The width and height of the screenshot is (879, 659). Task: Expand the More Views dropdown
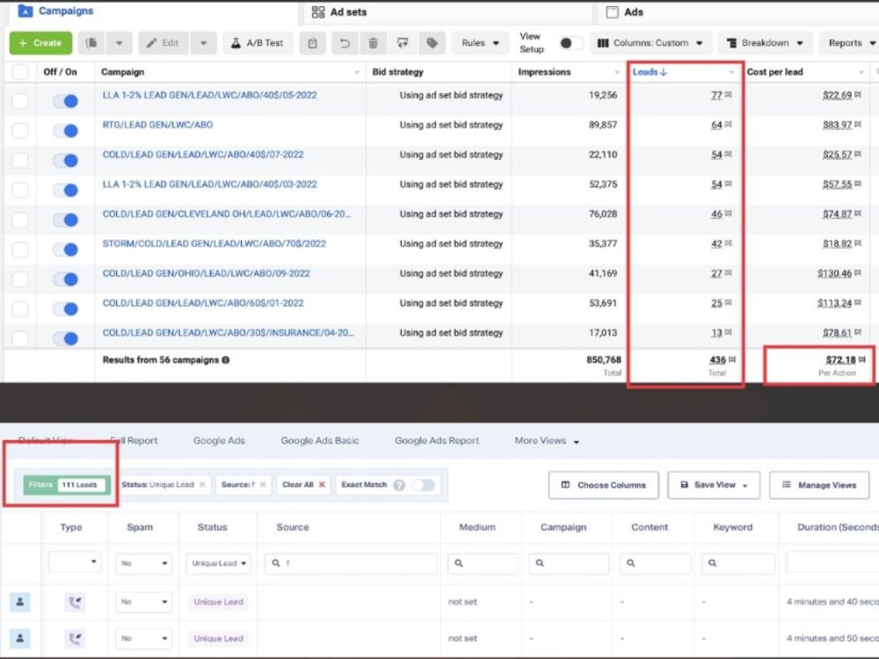pos(547,441)
